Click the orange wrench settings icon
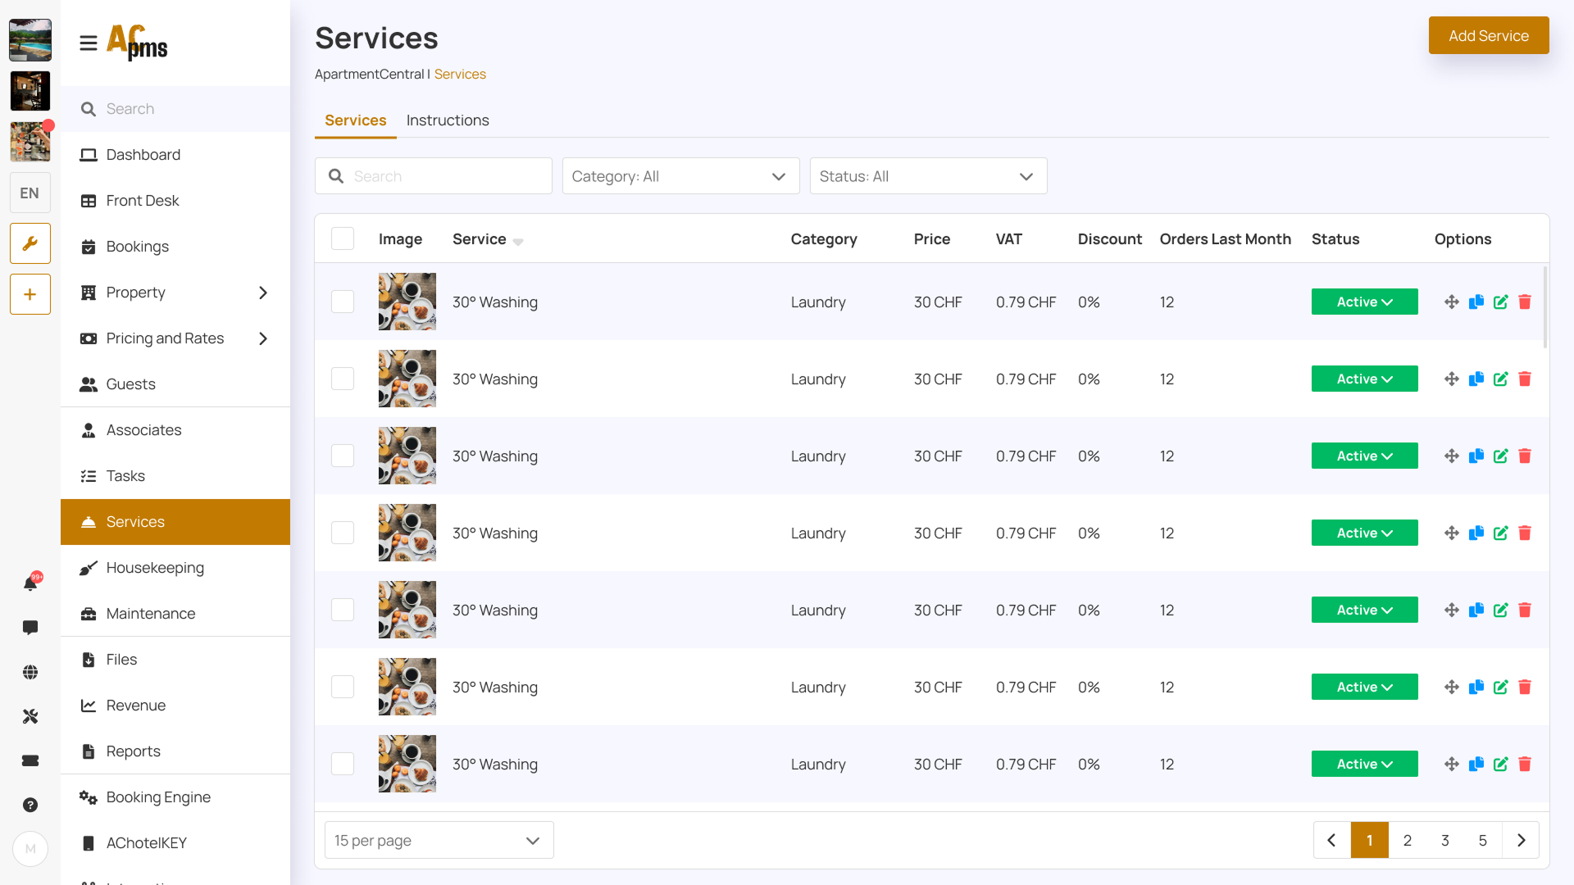Screen dimensions: 1574x885 [x=30, y=243]
